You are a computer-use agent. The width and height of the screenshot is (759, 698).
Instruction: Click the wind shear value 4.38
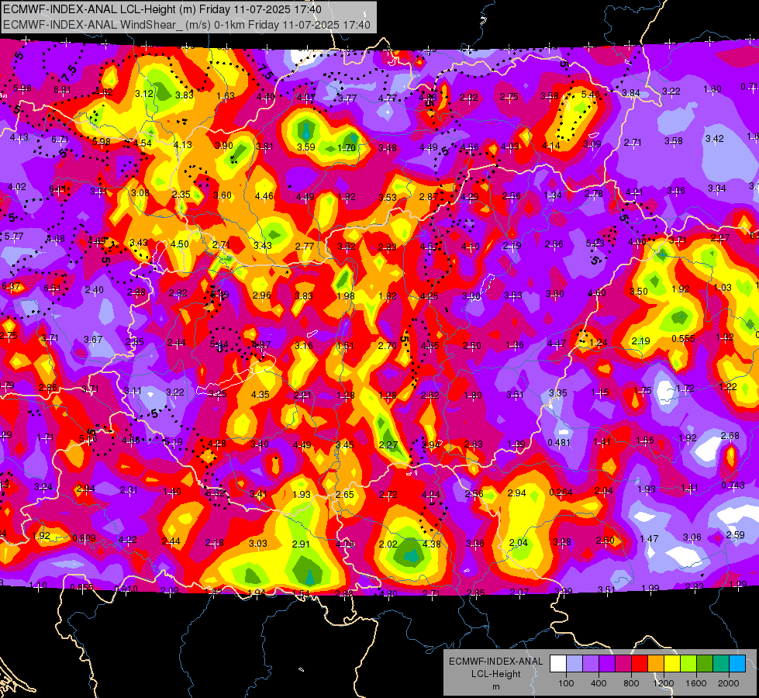[x=431, y=544]
